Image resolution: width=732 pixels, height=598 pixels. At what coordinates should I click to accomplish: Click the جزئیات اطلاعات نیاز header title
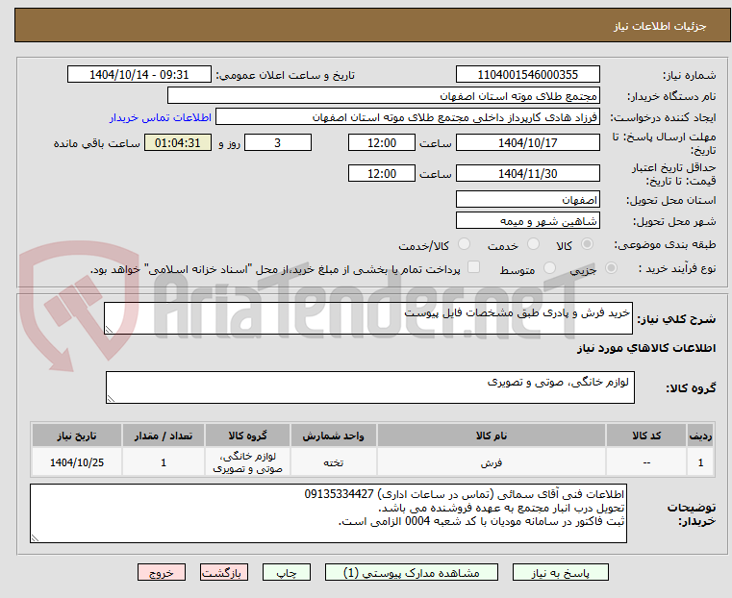point(660,26)
